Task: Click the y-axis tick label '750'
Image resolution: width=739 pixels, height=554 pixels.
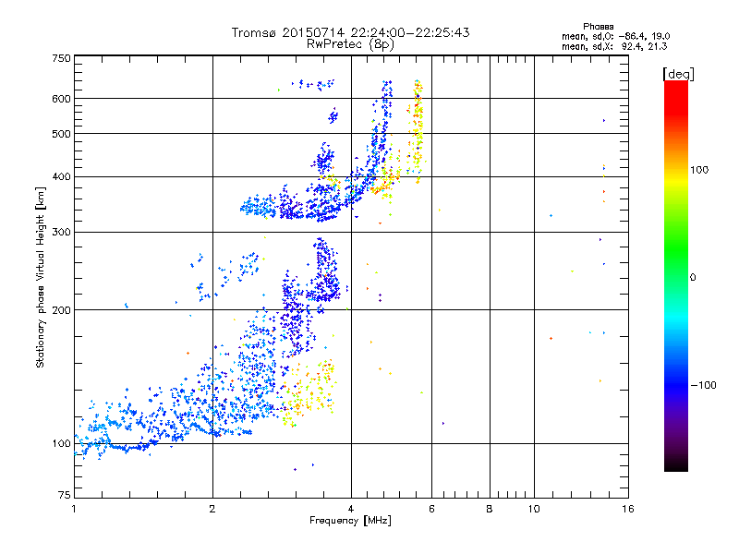Action: 62,58
